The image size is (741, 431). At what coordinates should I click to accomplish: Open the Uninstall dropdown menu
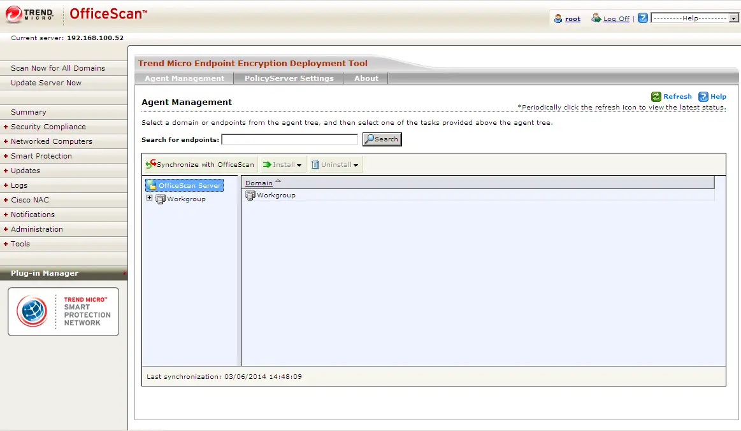tap(336, 165)
